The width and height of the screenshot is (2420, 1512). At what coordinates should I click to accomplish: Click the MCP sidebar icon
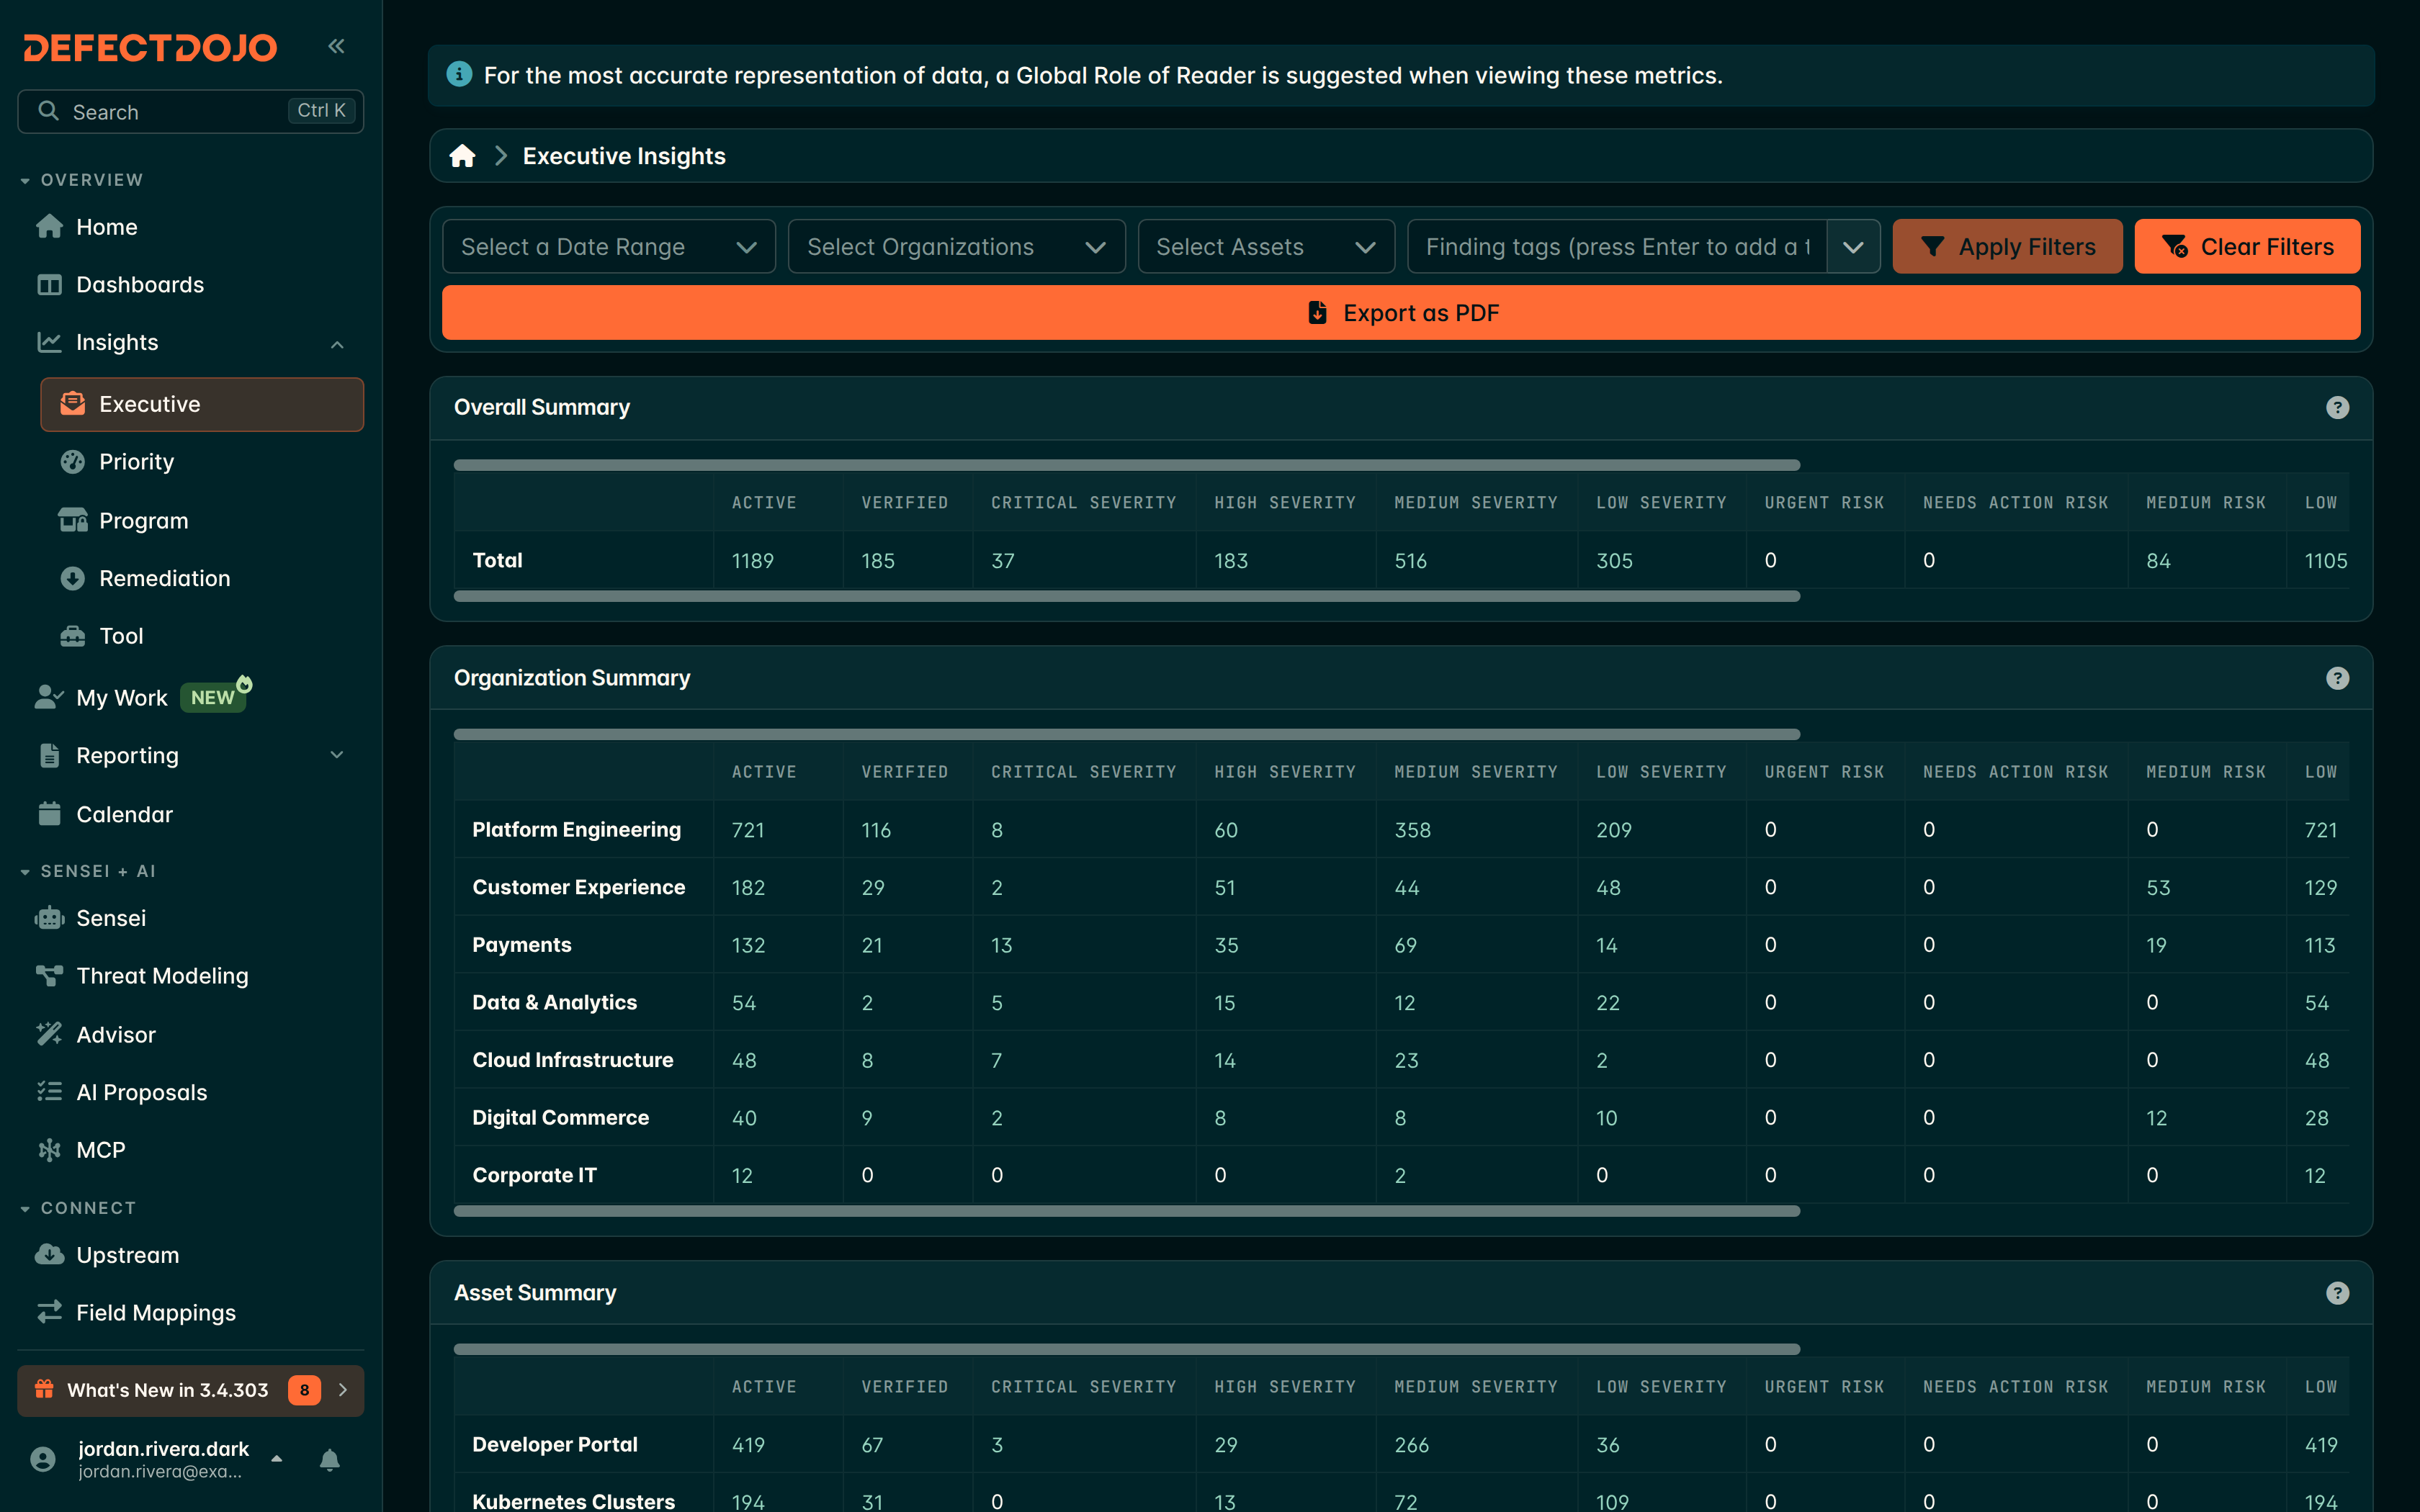[x=49, y=1150]
